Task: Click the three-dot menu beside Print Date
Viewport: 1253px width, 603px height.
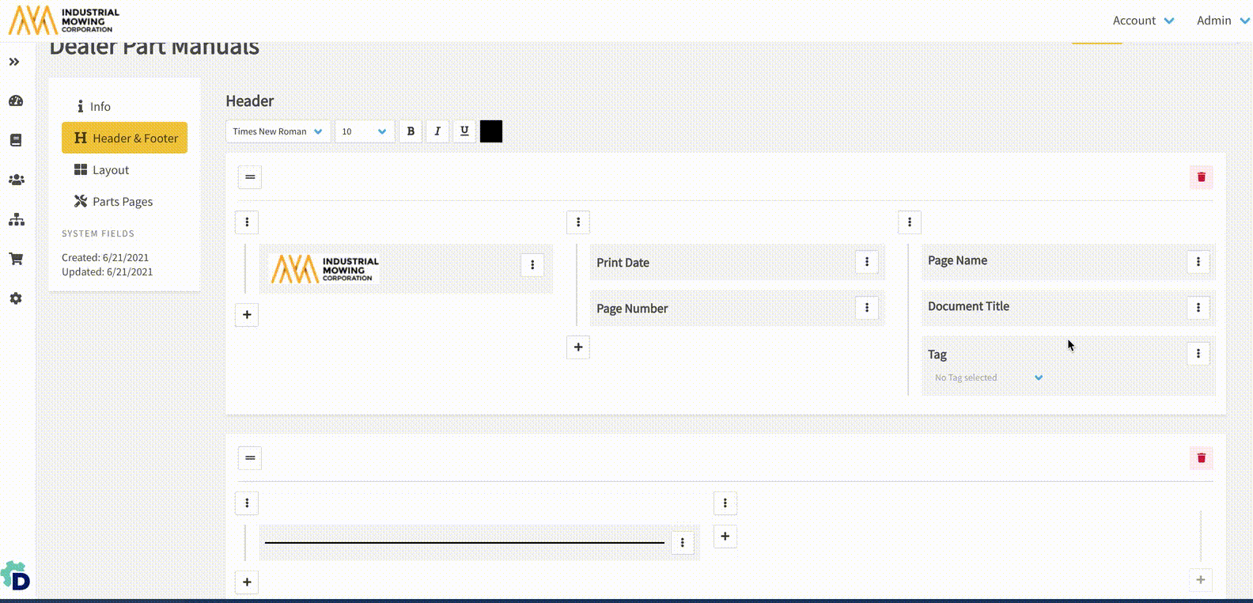Action: (x=867, y=262)
